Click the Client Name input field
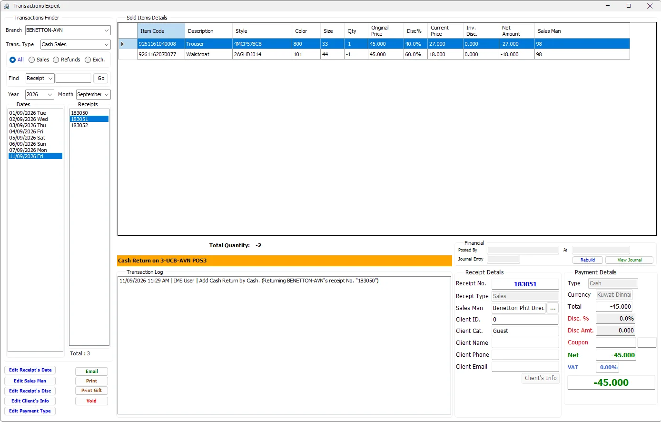The width and height of the screenshot is (661, 422). click(525, 343)
